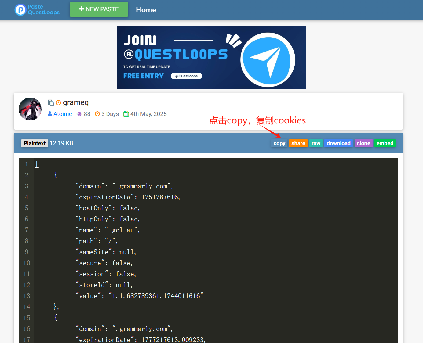The image size is (423, 343).
Task: Click the green calendar icon beside 4th May 2025
Action: 126,113
